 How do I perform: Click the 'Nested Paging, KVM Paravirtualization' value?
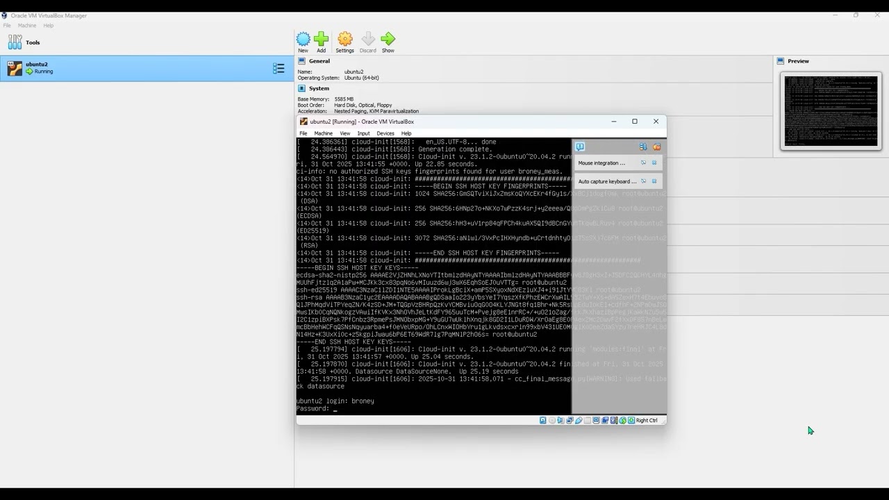coord(376,111)
